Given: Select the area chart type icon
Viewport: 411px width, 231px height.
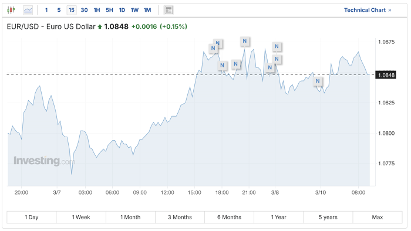Looking at the screenshot, I should point(28,10).
